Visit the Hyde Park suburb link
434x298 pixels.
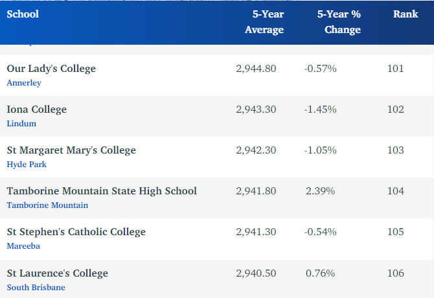(x=27, y=164)
